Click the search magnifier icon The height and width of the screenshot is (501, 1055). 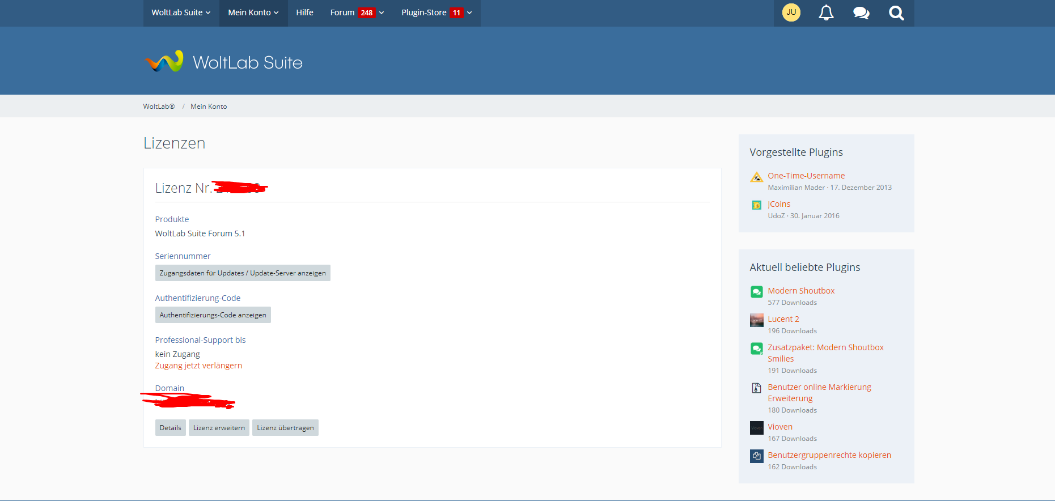point(896,12)
